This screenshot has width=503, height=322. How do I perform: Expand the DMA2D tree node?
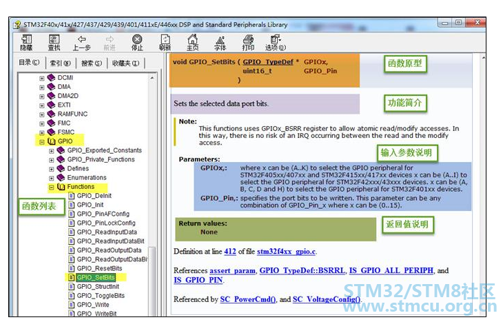tap(42, 96)
